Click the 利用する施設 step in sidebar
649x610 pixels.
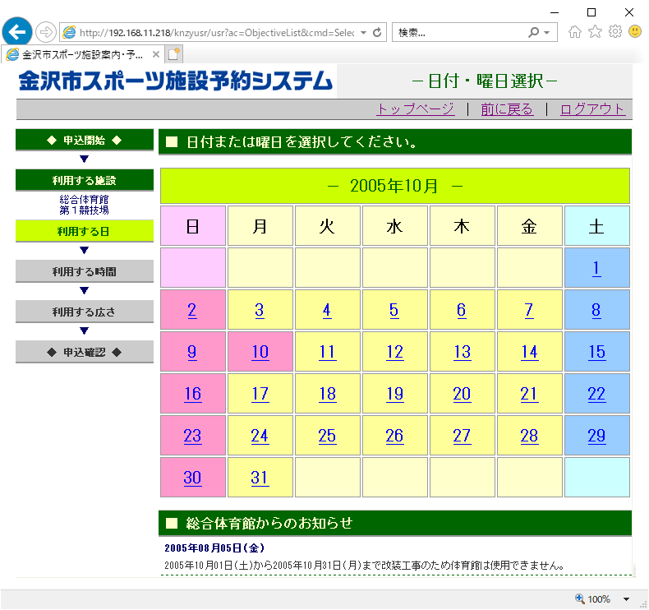(85, 180)
